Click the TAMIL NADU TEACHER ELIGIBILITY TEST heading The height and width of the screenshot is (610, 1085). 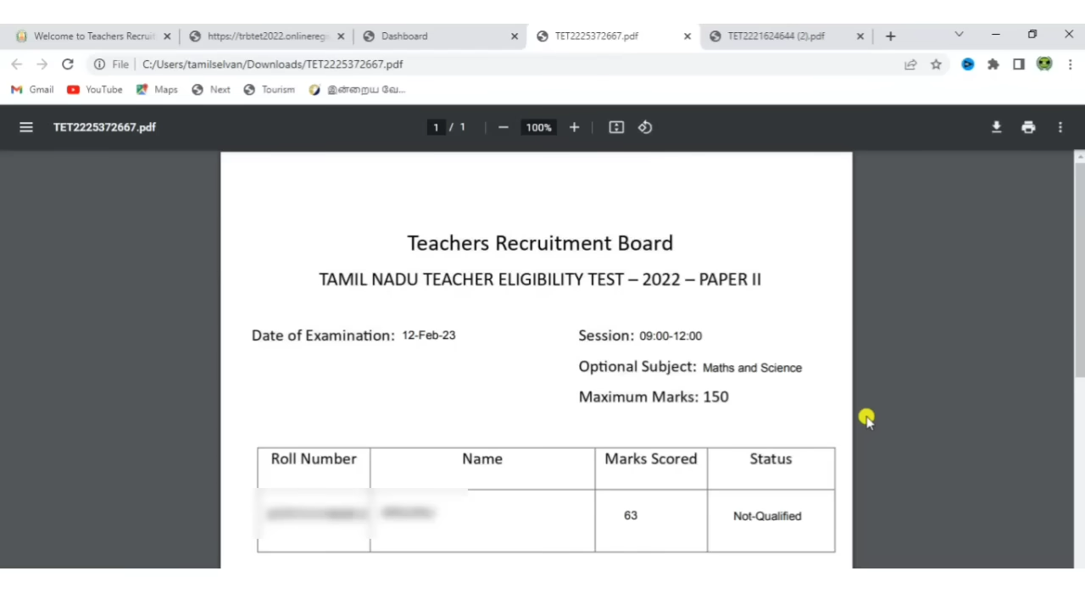pos(540,280)
